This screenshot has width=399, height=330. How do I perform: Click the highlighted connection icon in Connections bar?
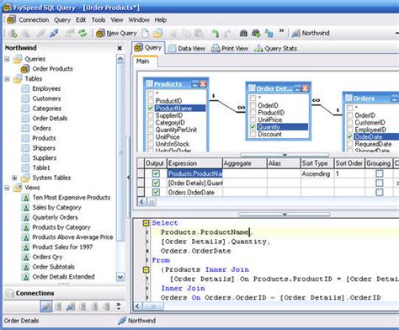(46, 306)
